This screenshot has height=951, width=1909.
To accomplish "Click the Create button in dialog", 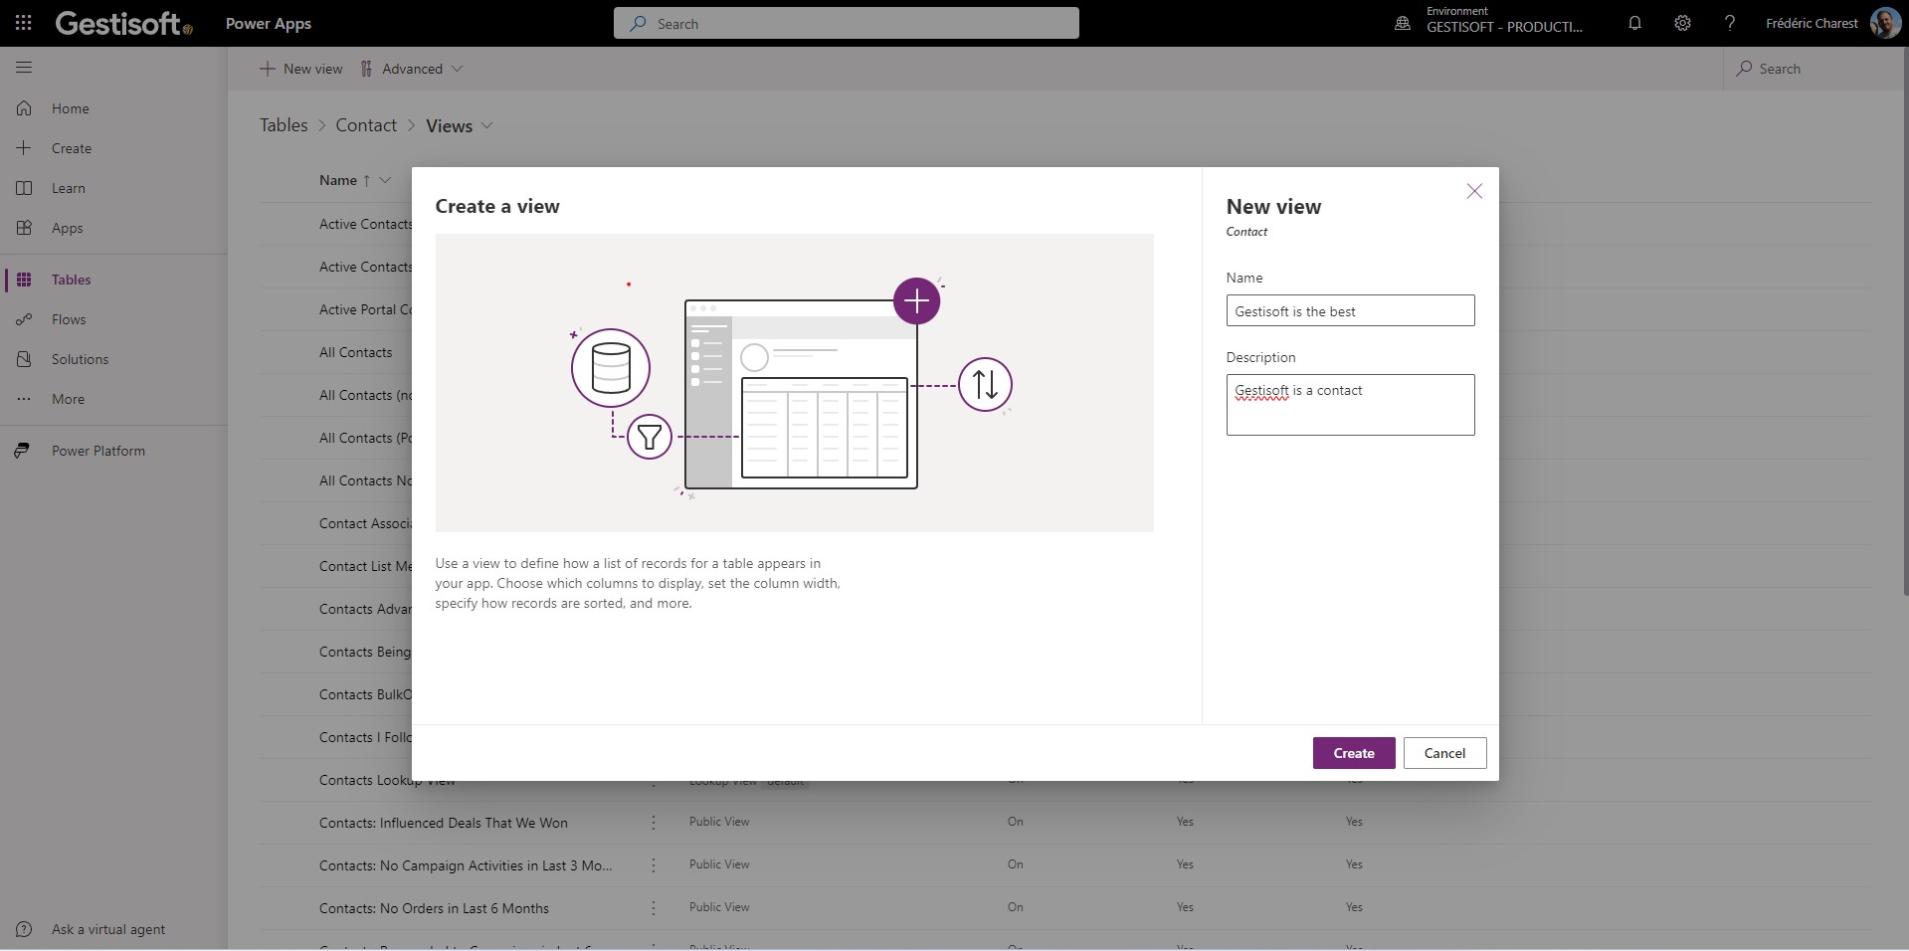I will (1354, 753).
